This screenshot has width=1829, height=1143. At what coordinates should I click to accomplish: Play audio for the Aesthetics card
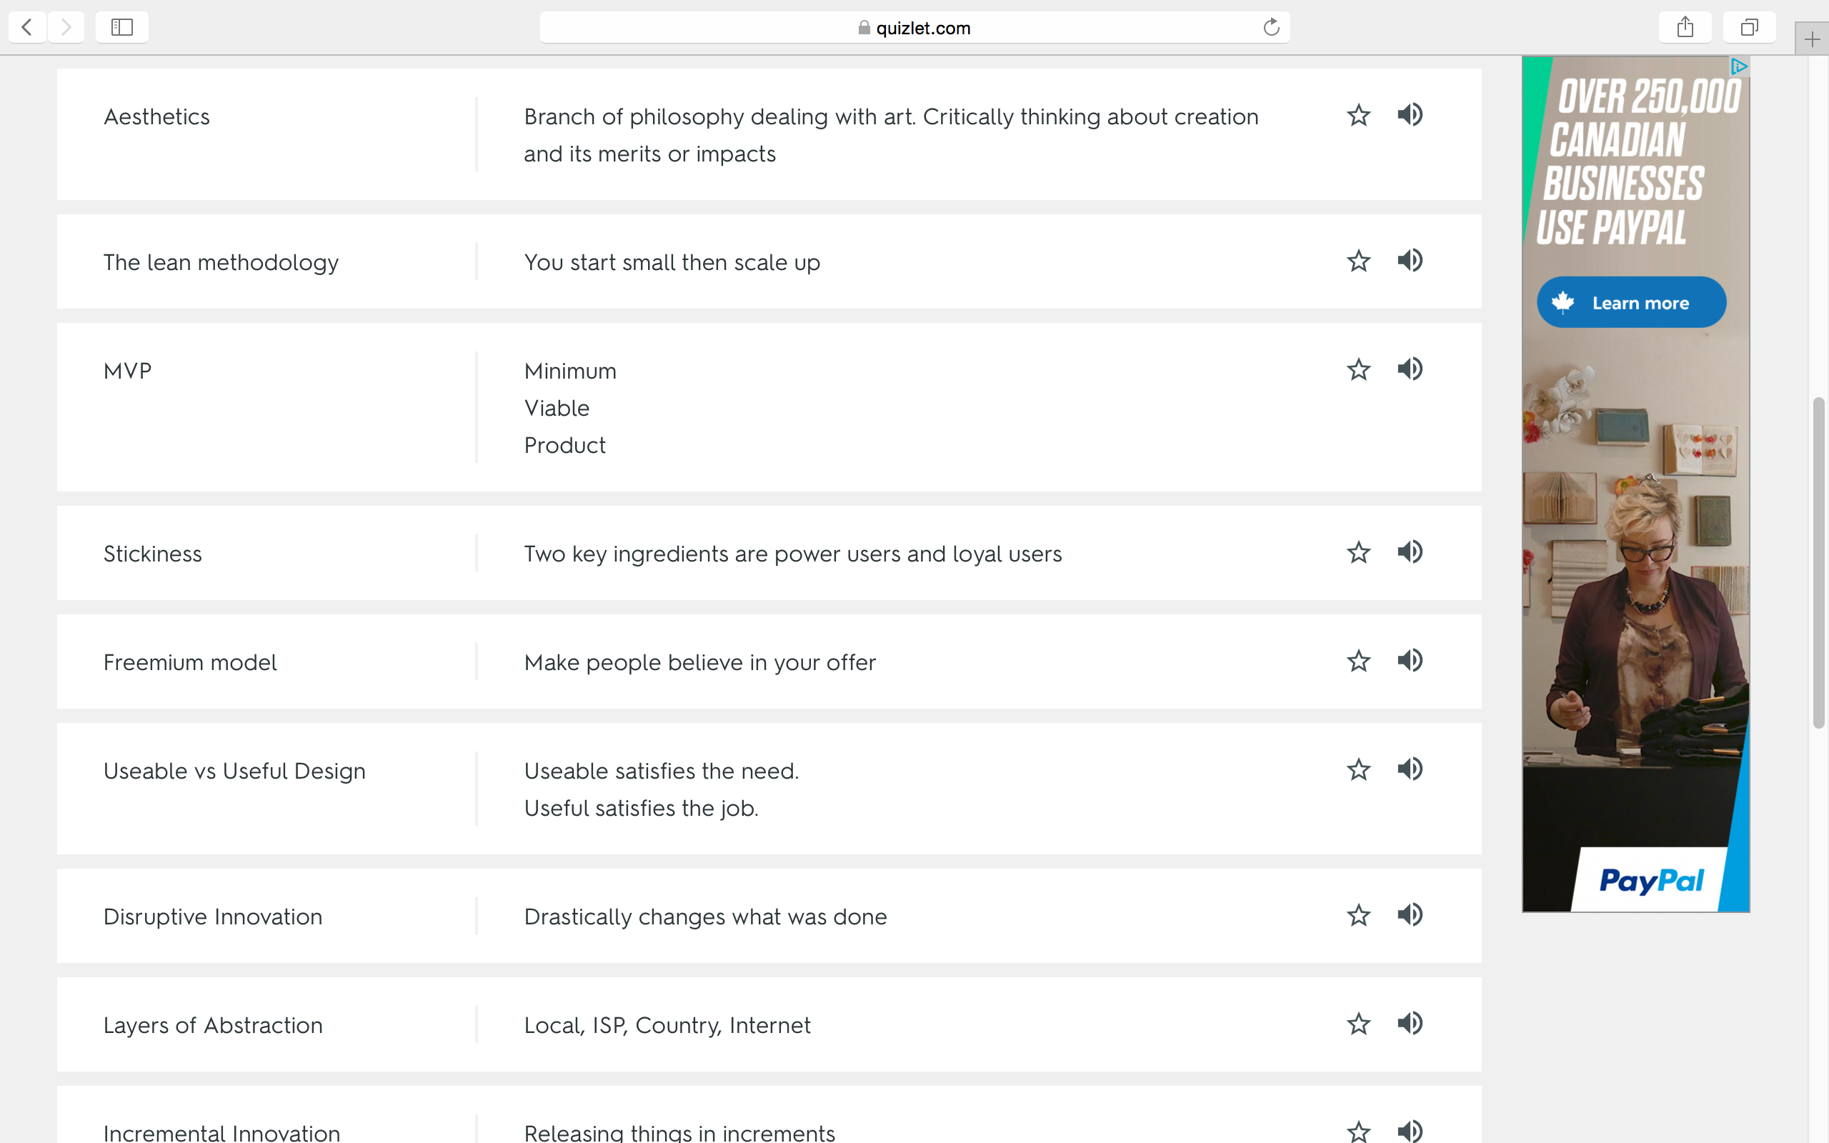point(1410,115)
